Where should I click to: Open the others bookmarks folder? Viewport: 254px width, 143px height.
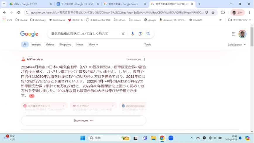pos(120,20)
